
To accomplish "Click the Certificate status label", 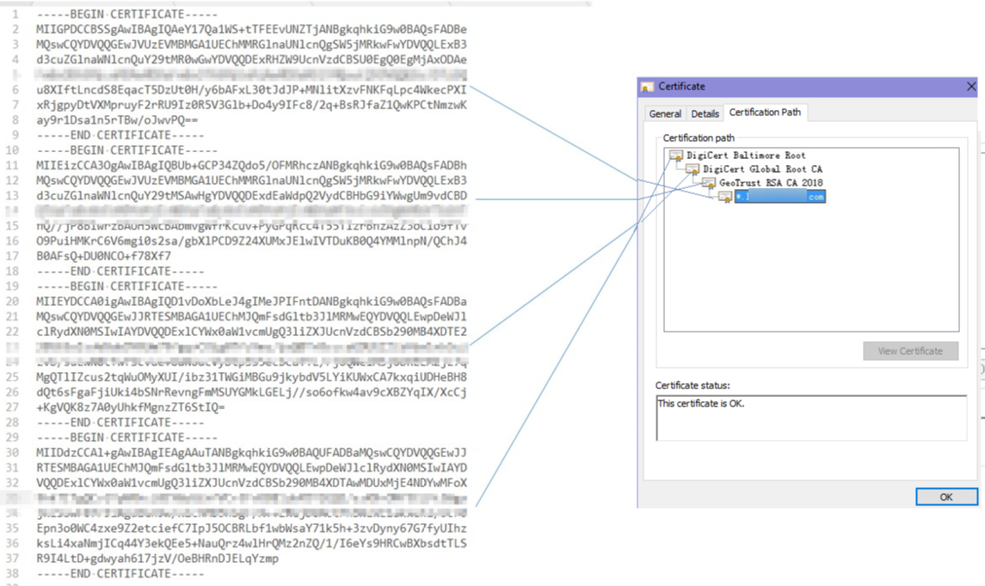I will point(693,385).
